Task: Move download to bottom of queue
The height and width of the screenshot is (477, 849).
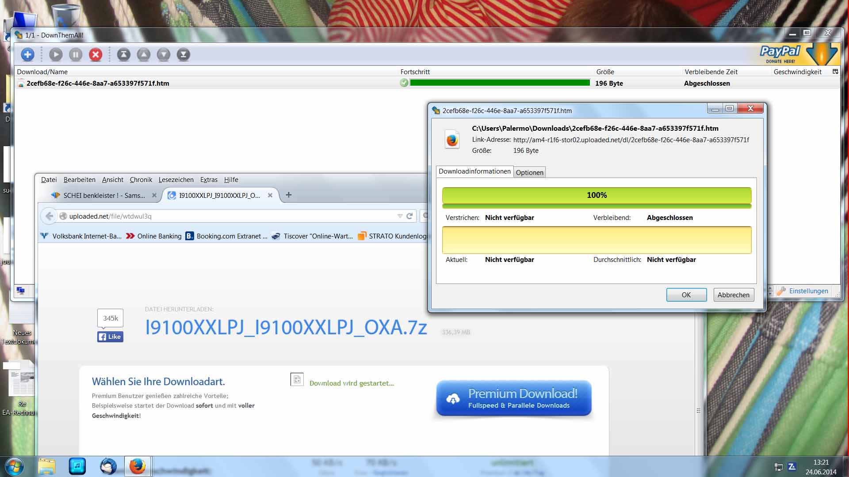Action: point(184,54)
